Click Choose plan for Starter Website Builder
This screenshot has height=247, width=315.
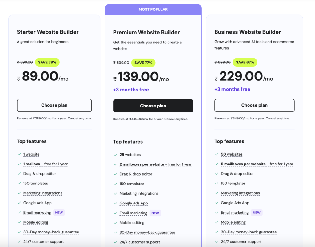tap(54, 105)
